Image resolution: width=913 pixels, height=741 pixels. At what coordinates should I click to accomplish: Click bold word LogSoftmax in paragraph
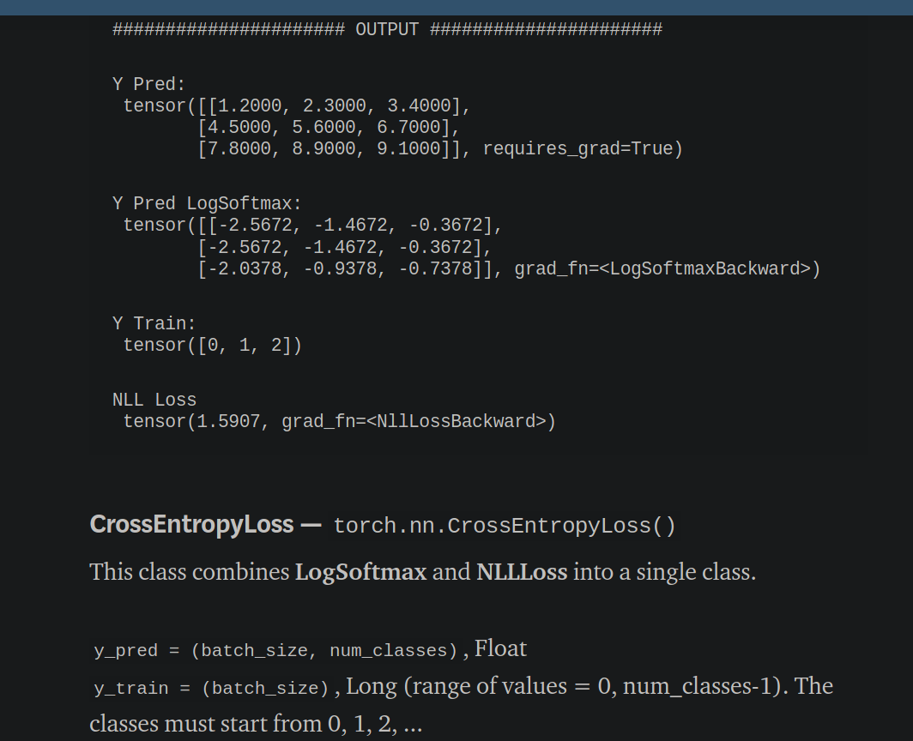(361, 571)
